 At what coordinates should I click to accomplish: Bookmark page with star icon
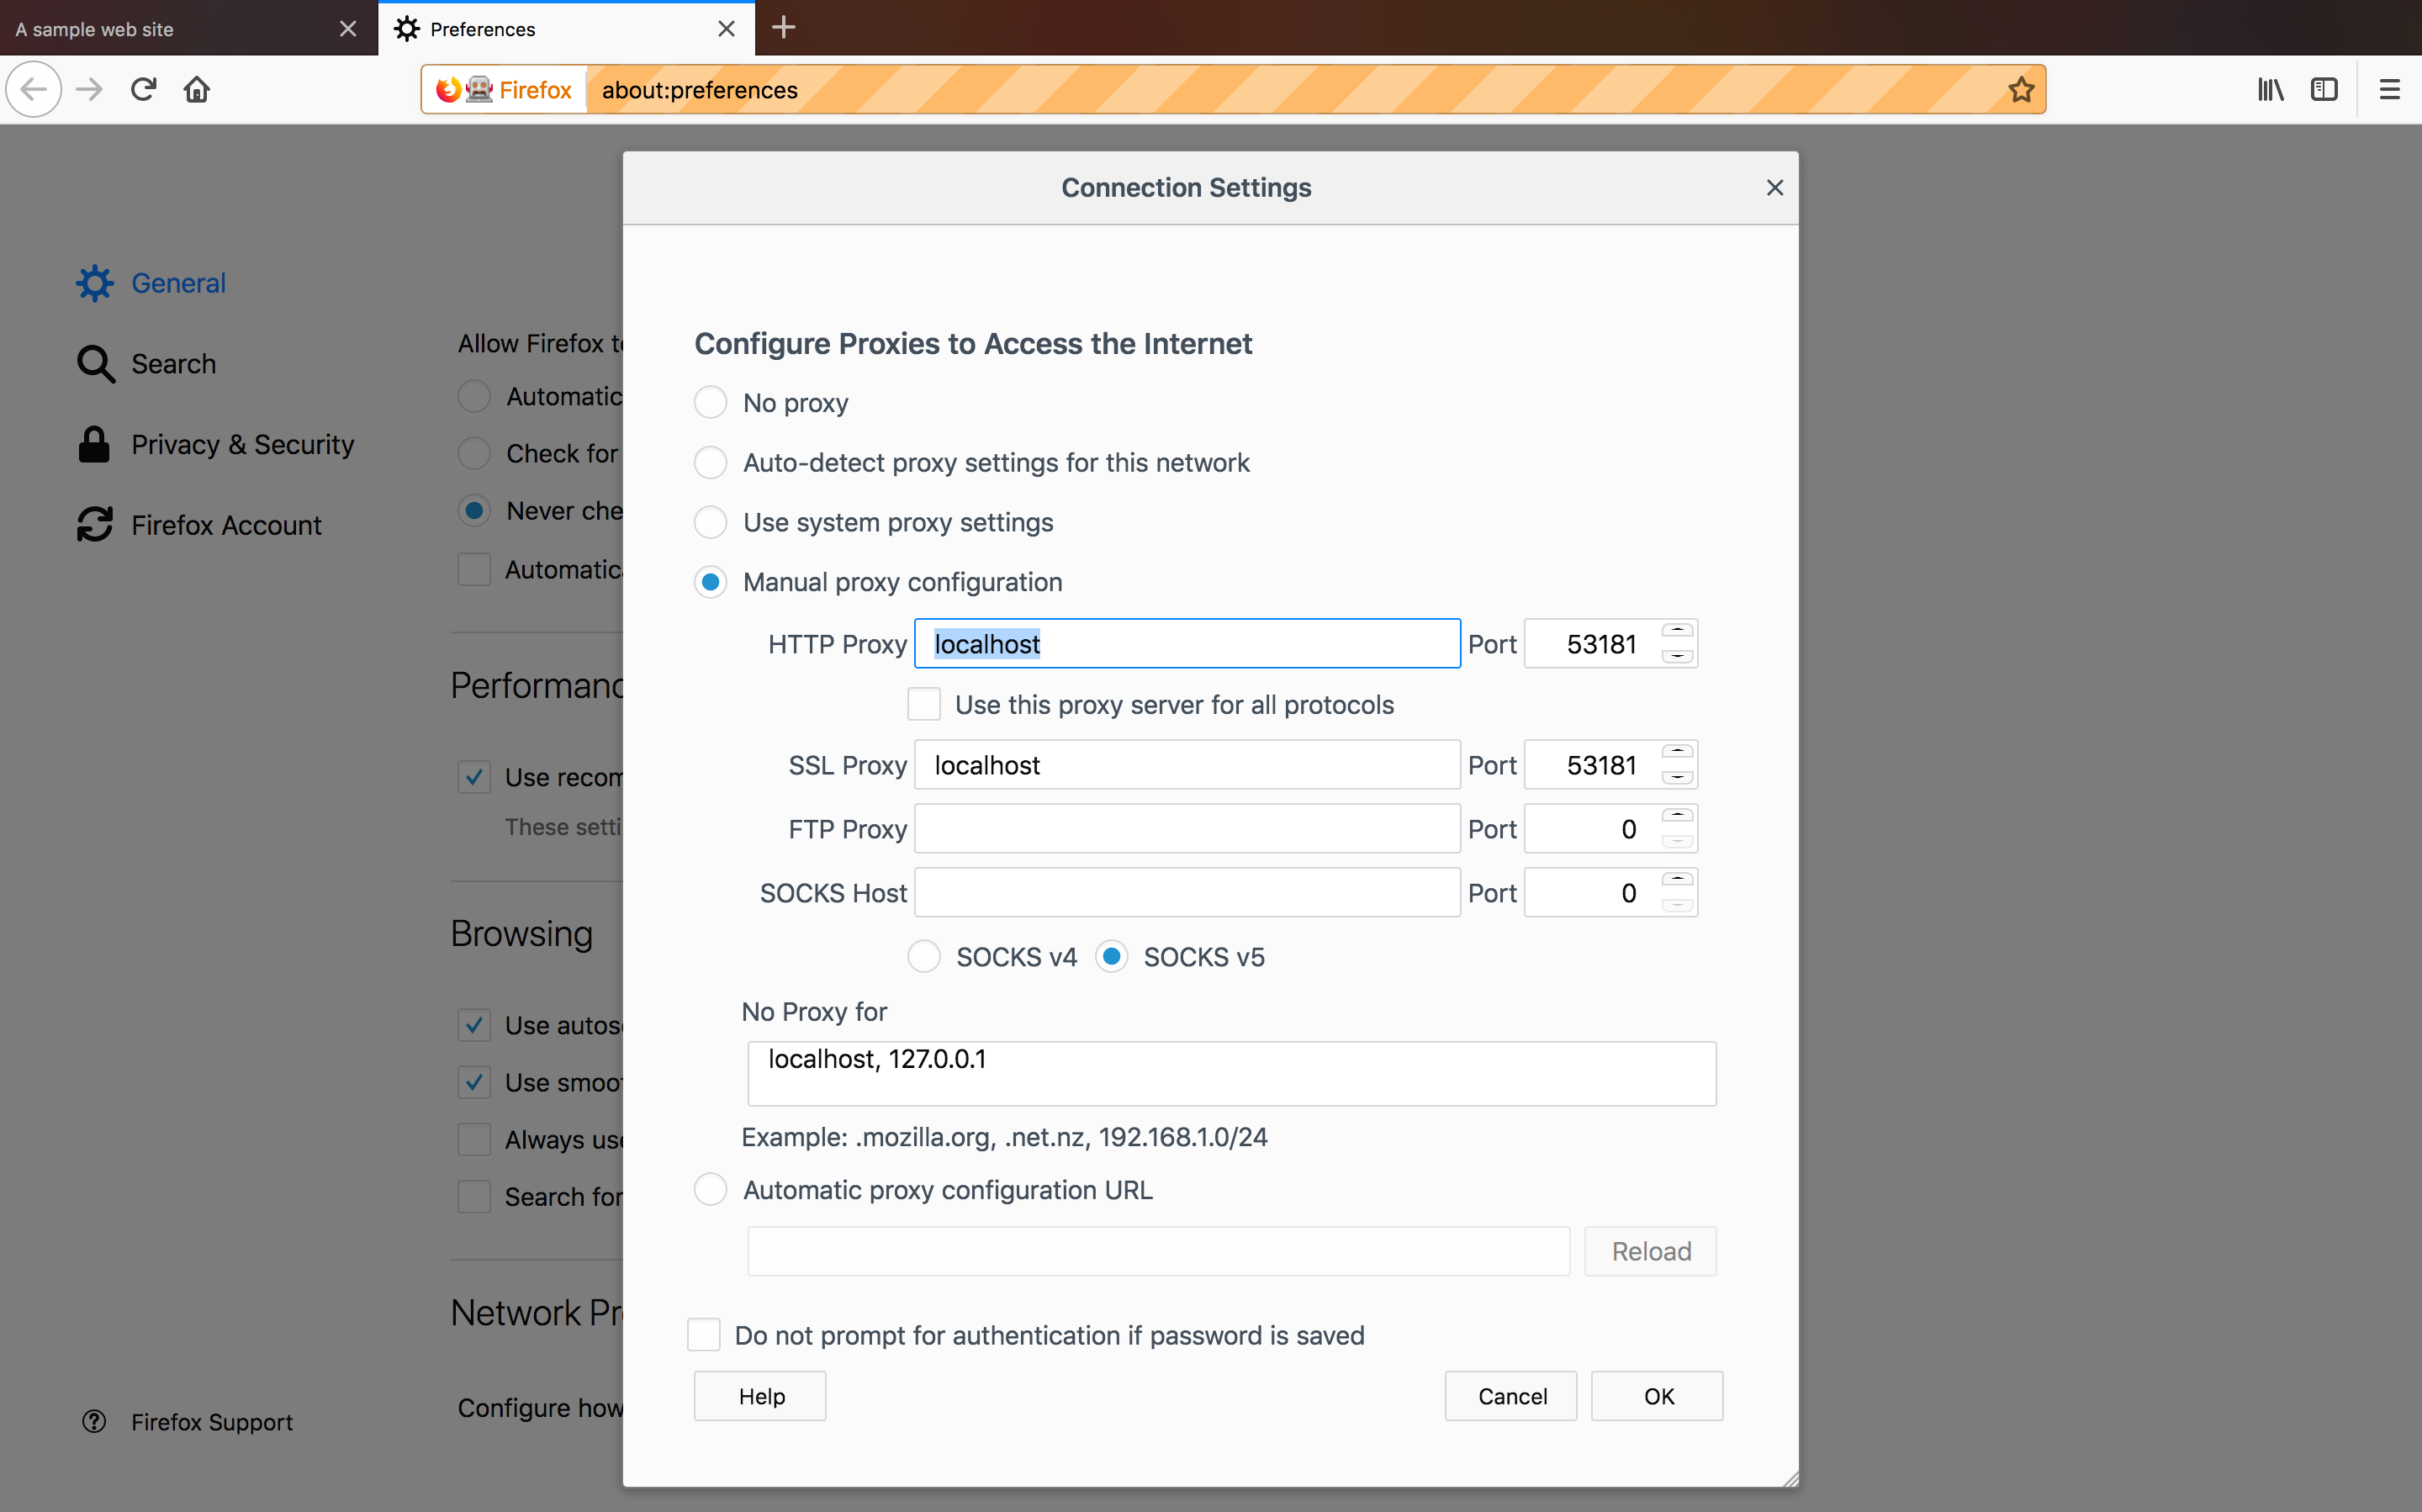pos(2020,90)
